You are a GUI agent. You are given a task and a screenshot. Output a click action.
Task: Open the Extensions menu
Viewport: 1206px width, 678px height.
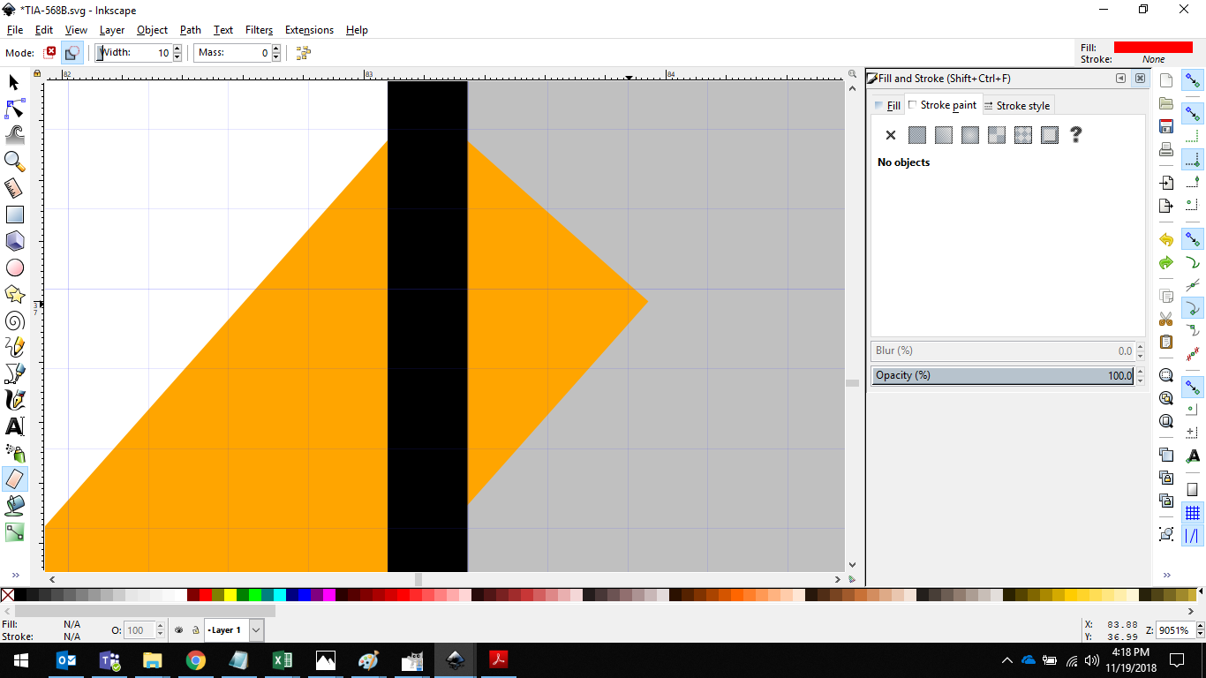click(x=309, y=30)
